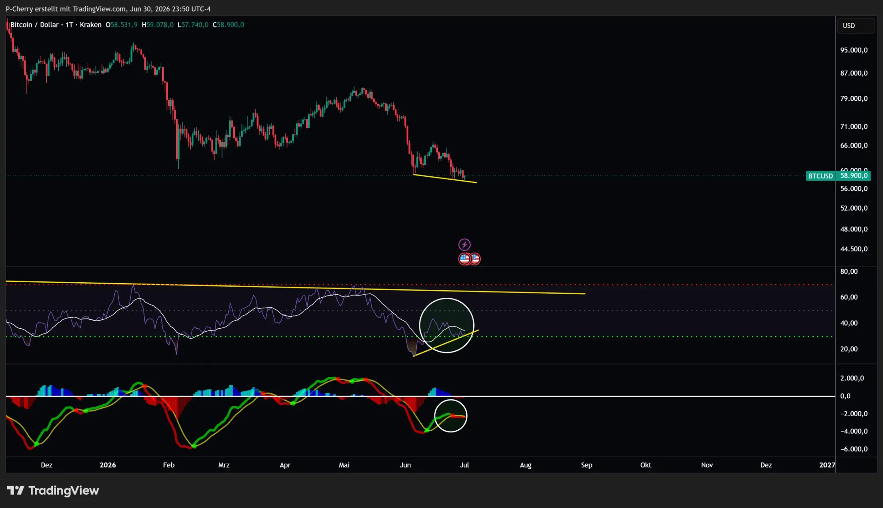Screen dimensions: 883x508
Task: Click the low value L57.740,0
Action: [x=193, y=25]
